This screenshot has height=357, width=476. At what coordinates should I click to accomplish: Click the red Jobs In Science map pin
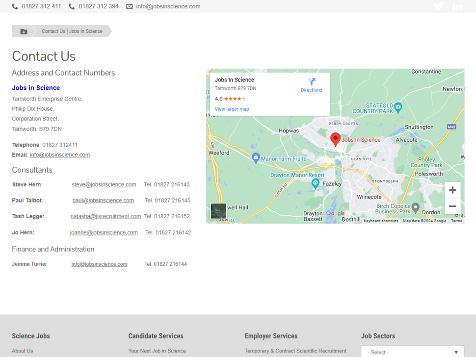(335, 140)
